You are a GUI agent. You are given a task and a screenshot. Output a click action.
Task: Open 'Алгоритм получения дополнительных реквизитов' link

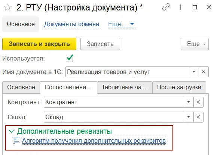94,140
